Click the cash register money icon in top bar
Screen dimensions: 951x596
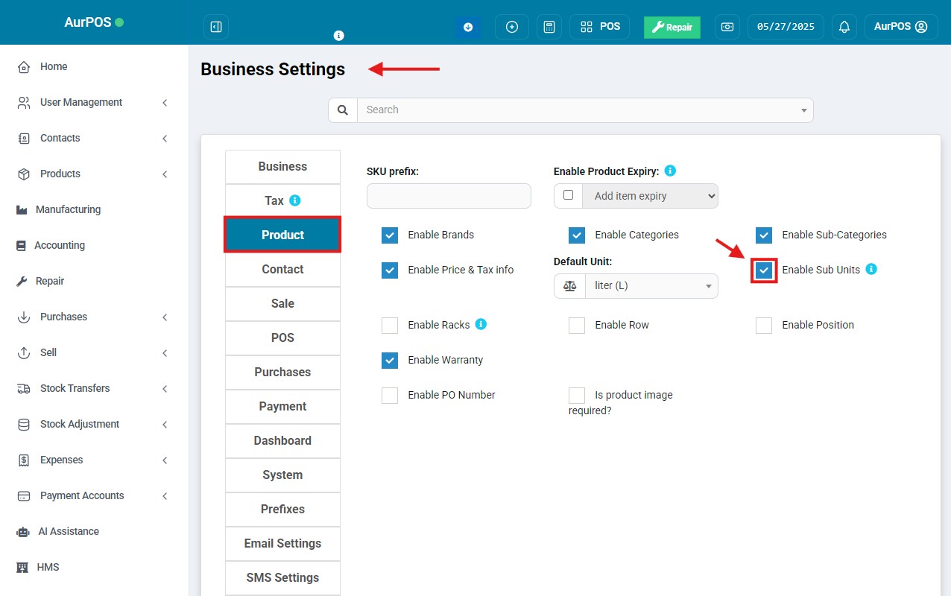(x=727, y=27)
